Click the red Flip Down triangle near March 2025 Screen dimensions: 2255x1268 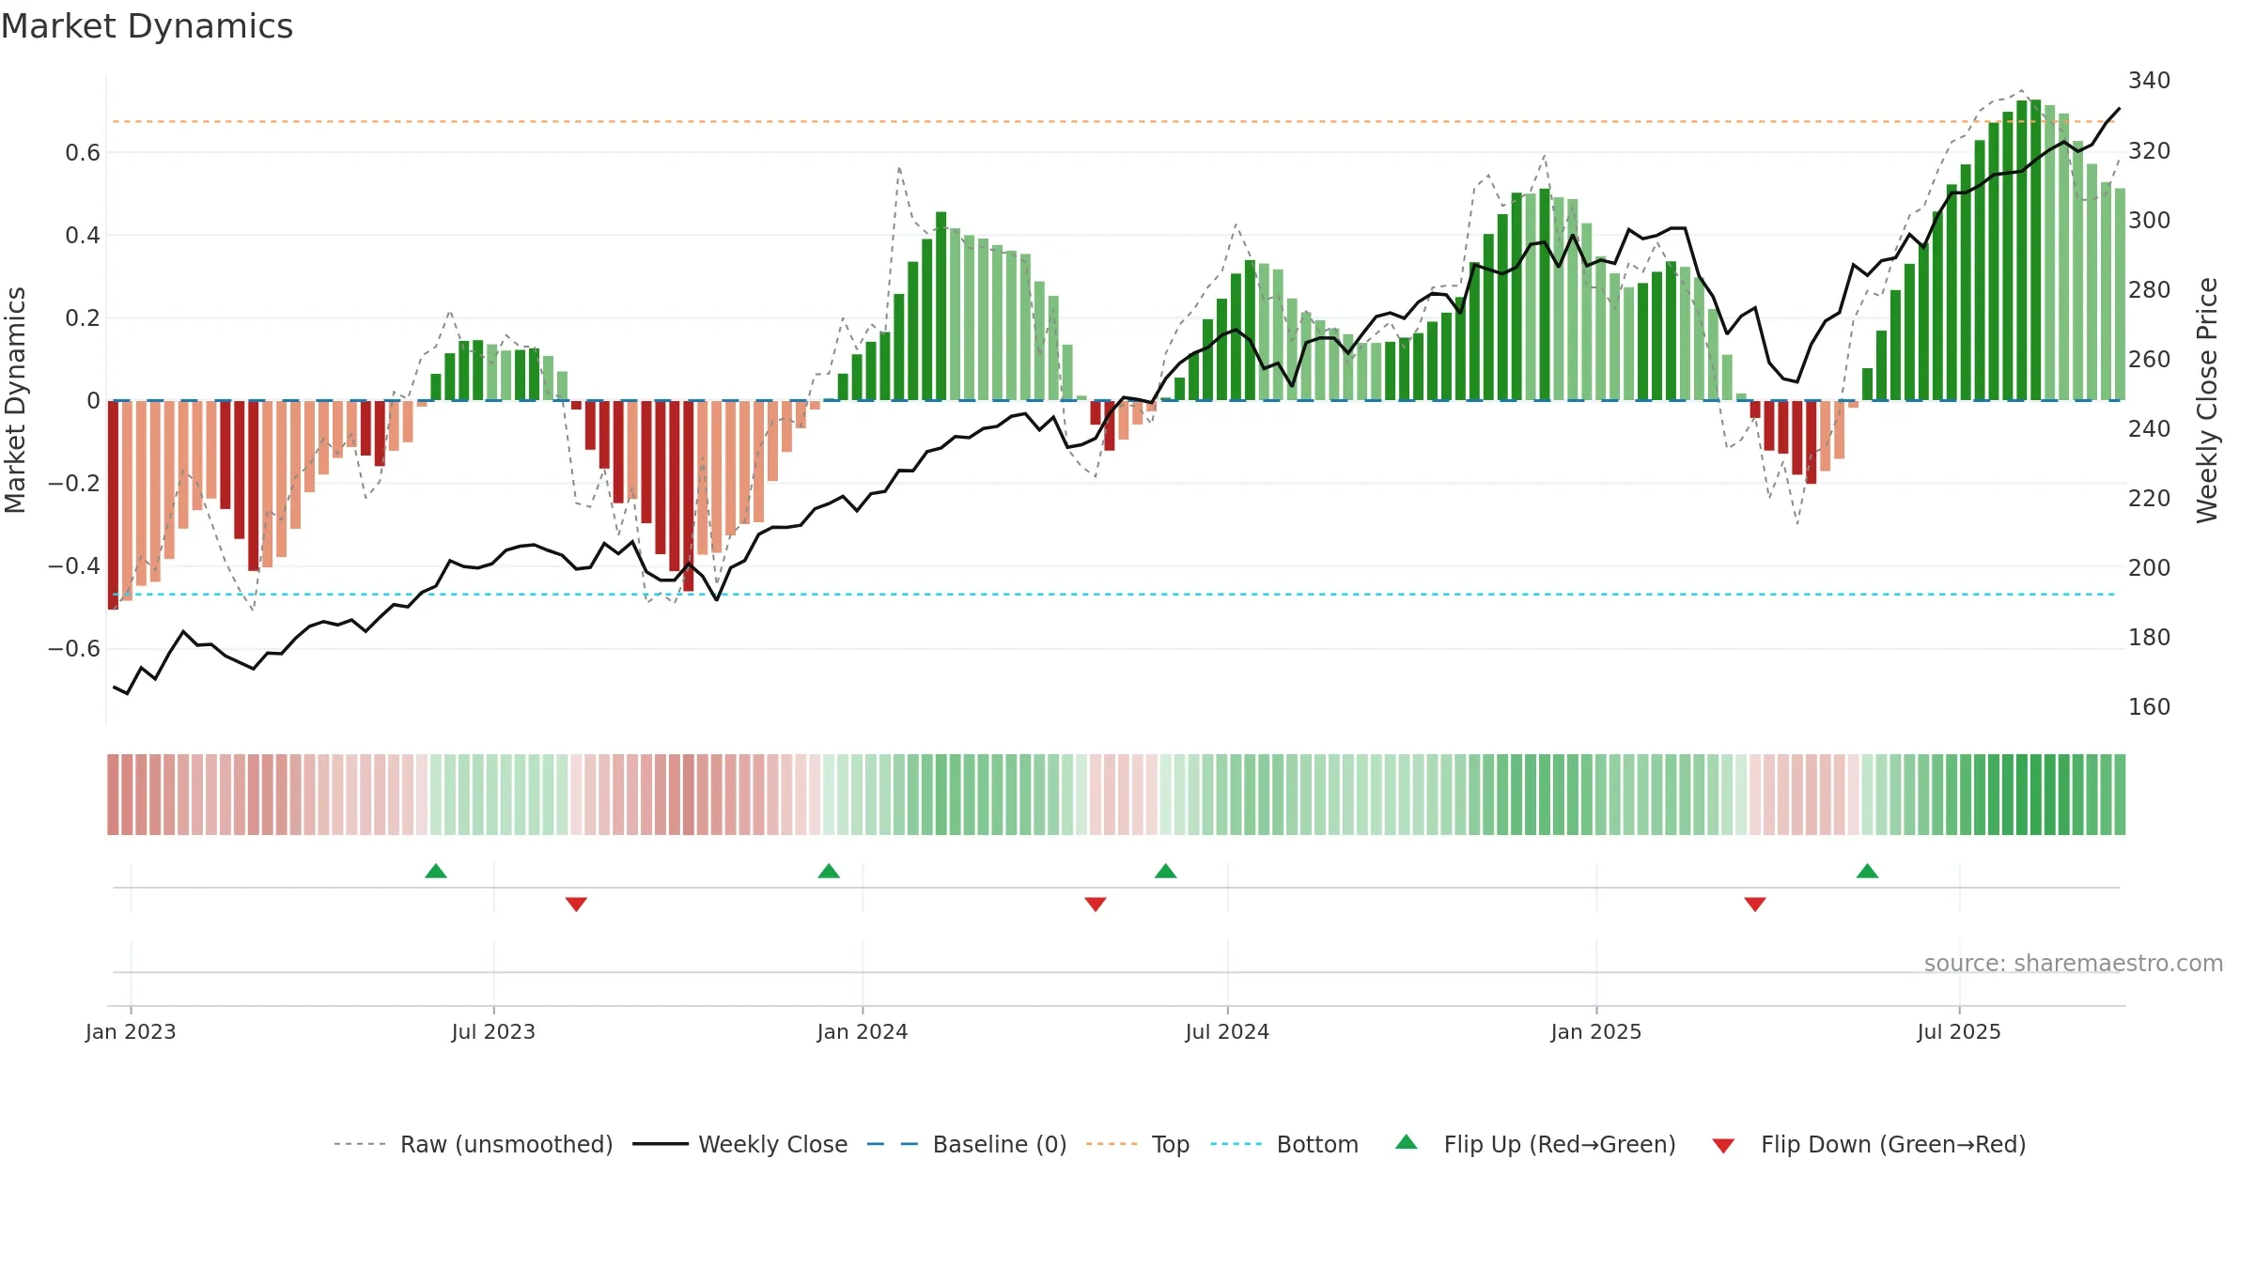(1755, 904)
